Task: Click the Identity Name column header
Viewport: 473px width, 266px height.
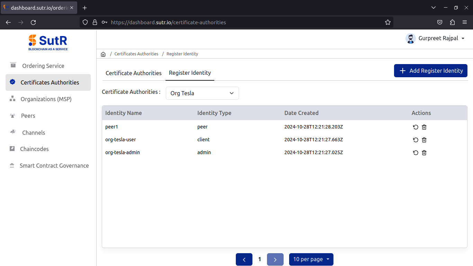Action: click(124, 113)
